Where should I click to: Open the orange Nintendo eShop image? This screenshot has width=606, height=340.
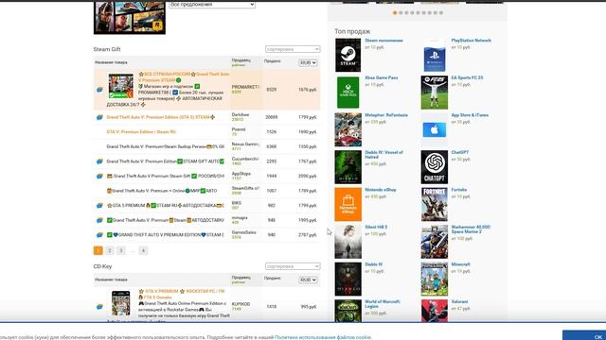tap(348, 204)
